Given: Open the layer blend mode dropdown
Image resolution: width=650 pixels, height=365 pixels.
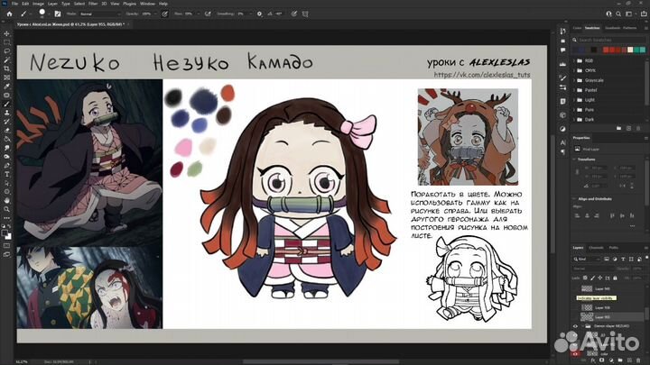Looking at the screenshot, I should pos(591,269).
